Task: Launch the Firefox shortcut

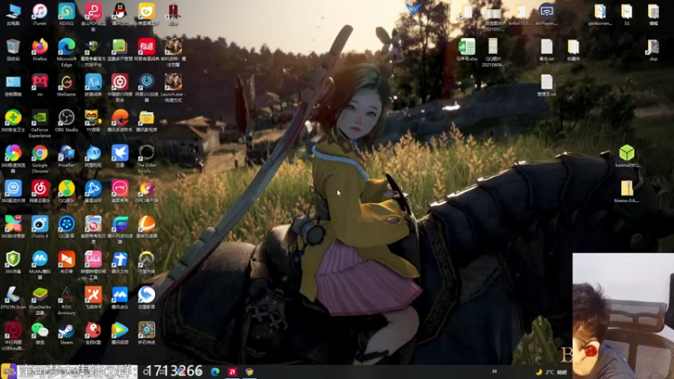Action: click(x=40, y=50)
